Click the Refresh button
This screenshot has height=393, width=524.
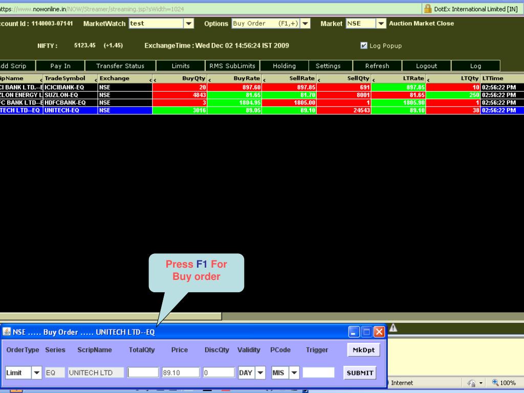coord(377,66)
